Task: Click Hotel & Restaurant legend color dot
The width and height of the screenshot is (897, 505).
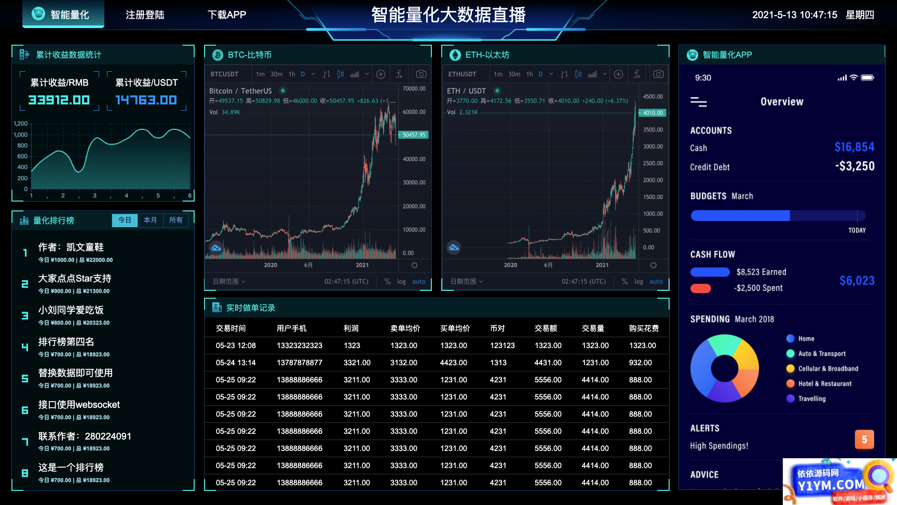Action: [x=791, y=384]
